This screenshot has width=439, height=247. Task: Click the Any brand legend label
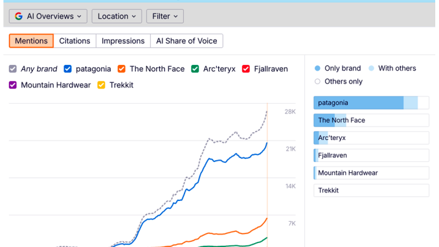[39, 69]
